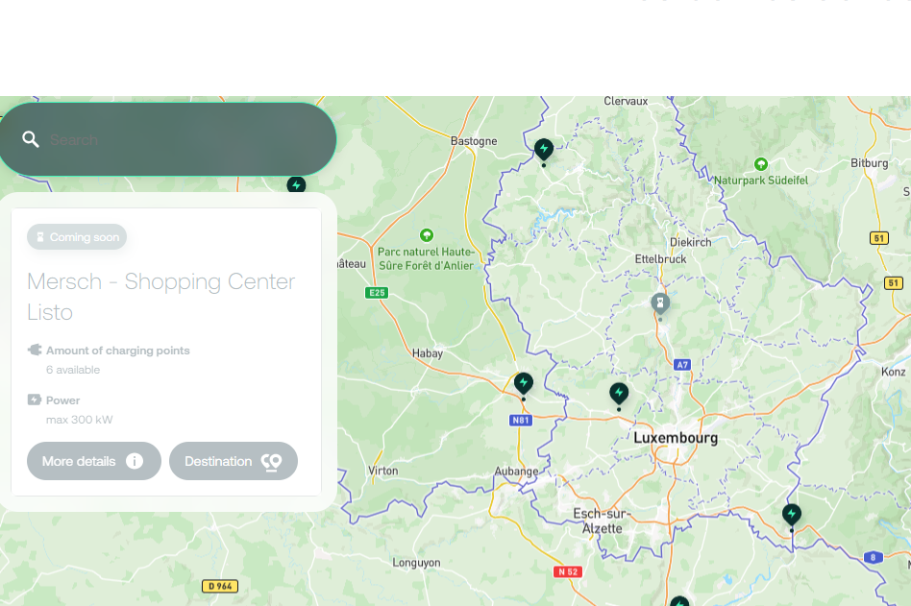Click the Mersch - Shopping Center Listo title
Screen dimensions: 911x606
160,297
